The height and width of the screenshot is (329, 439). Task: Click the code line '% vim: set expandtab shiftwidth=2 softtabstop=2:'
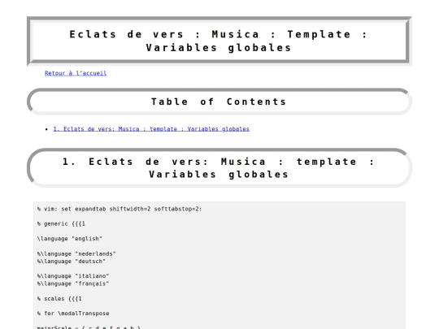(120, 209)
